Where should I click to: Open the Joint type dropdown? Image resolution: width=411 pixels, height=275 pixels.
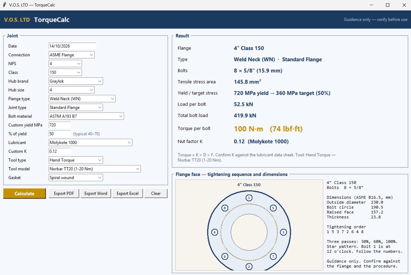pyautogui.click(x=76, y=107)
